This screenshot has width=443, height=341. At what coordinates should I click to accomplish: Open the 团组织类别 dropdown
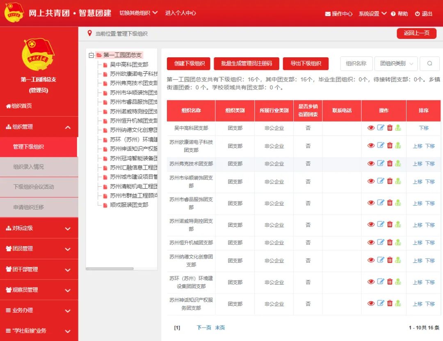(x=396, y=63)
